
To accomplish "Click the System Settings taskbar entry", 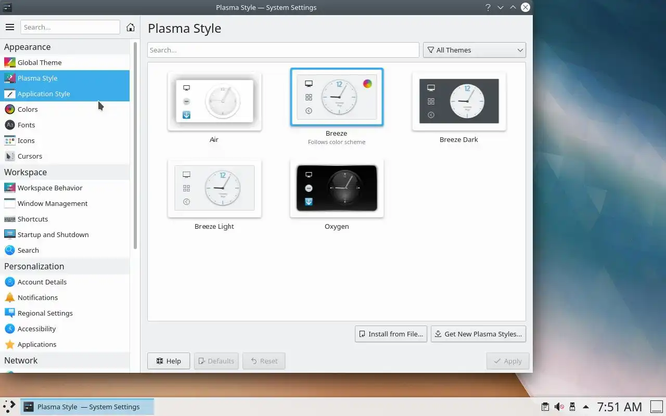I will [x=87, y=407].
